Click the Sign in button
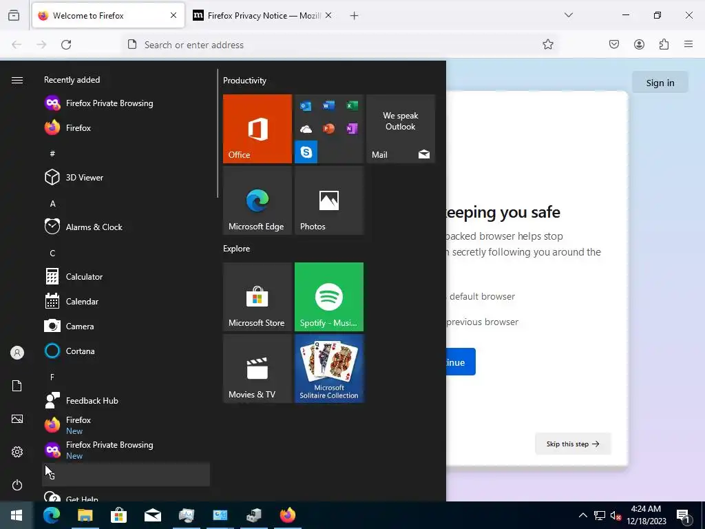The width and height of the screenshot is (705, 529). (x=660, y=83)
